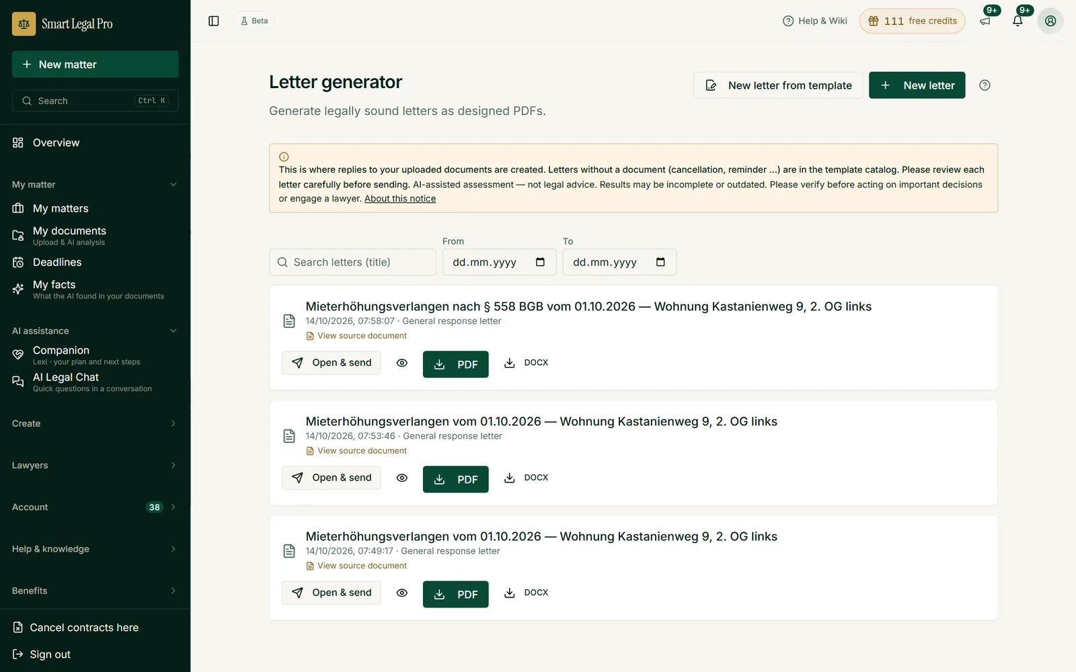Expand the Create section

95,423
